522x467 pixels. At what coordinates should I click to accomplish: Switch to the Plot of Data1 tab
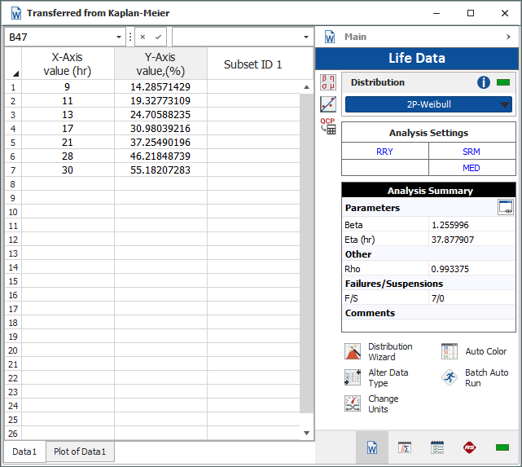tap(80, 451)
